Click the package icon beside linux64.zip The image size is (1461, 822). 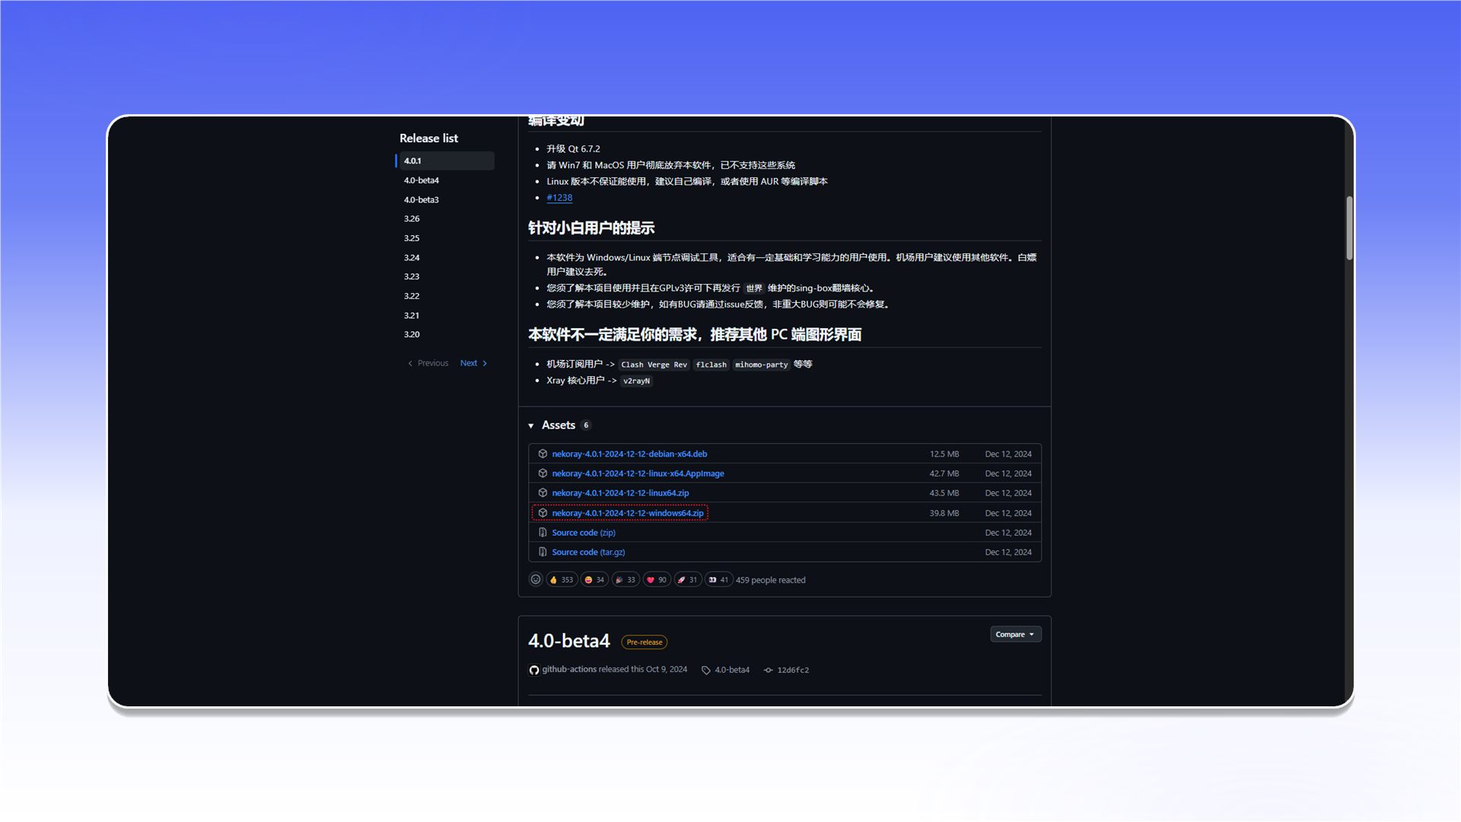click(543, 493)
